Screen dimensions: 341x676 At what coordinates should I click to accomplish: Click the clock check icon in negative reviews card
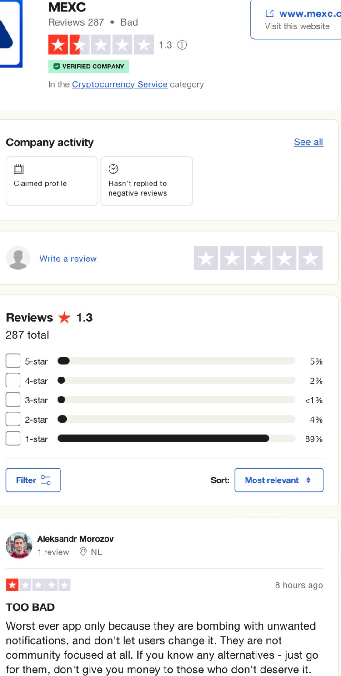click(x=113, y=169)
